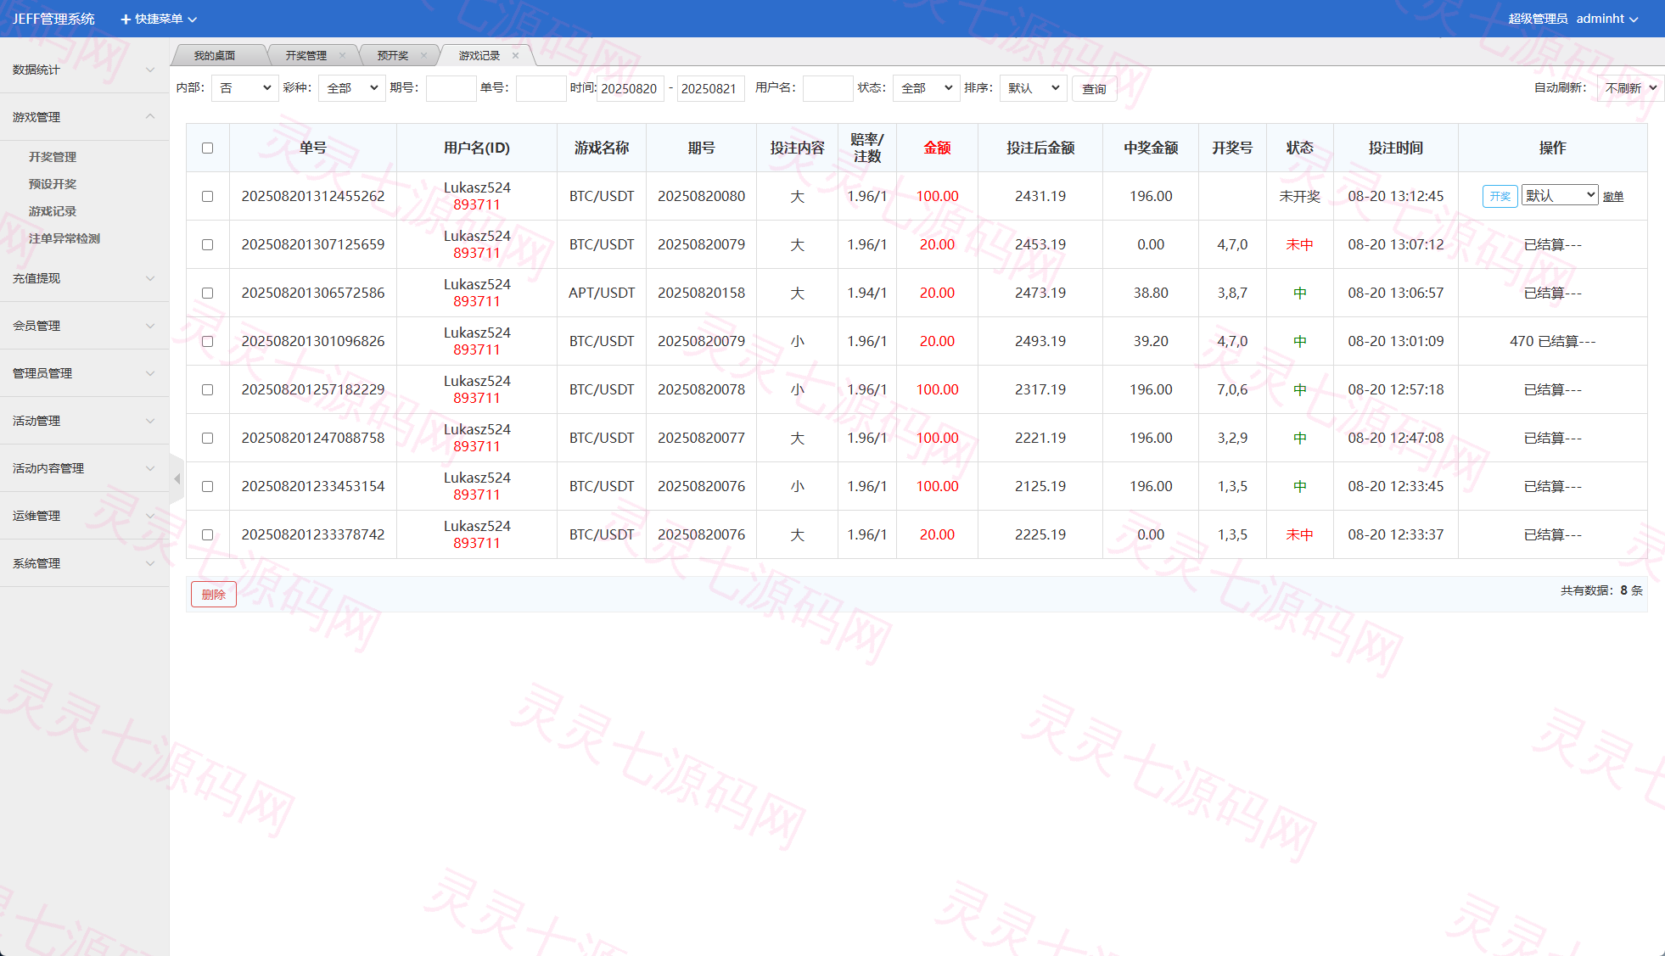Click the 查询 search button

(1094, 89)
